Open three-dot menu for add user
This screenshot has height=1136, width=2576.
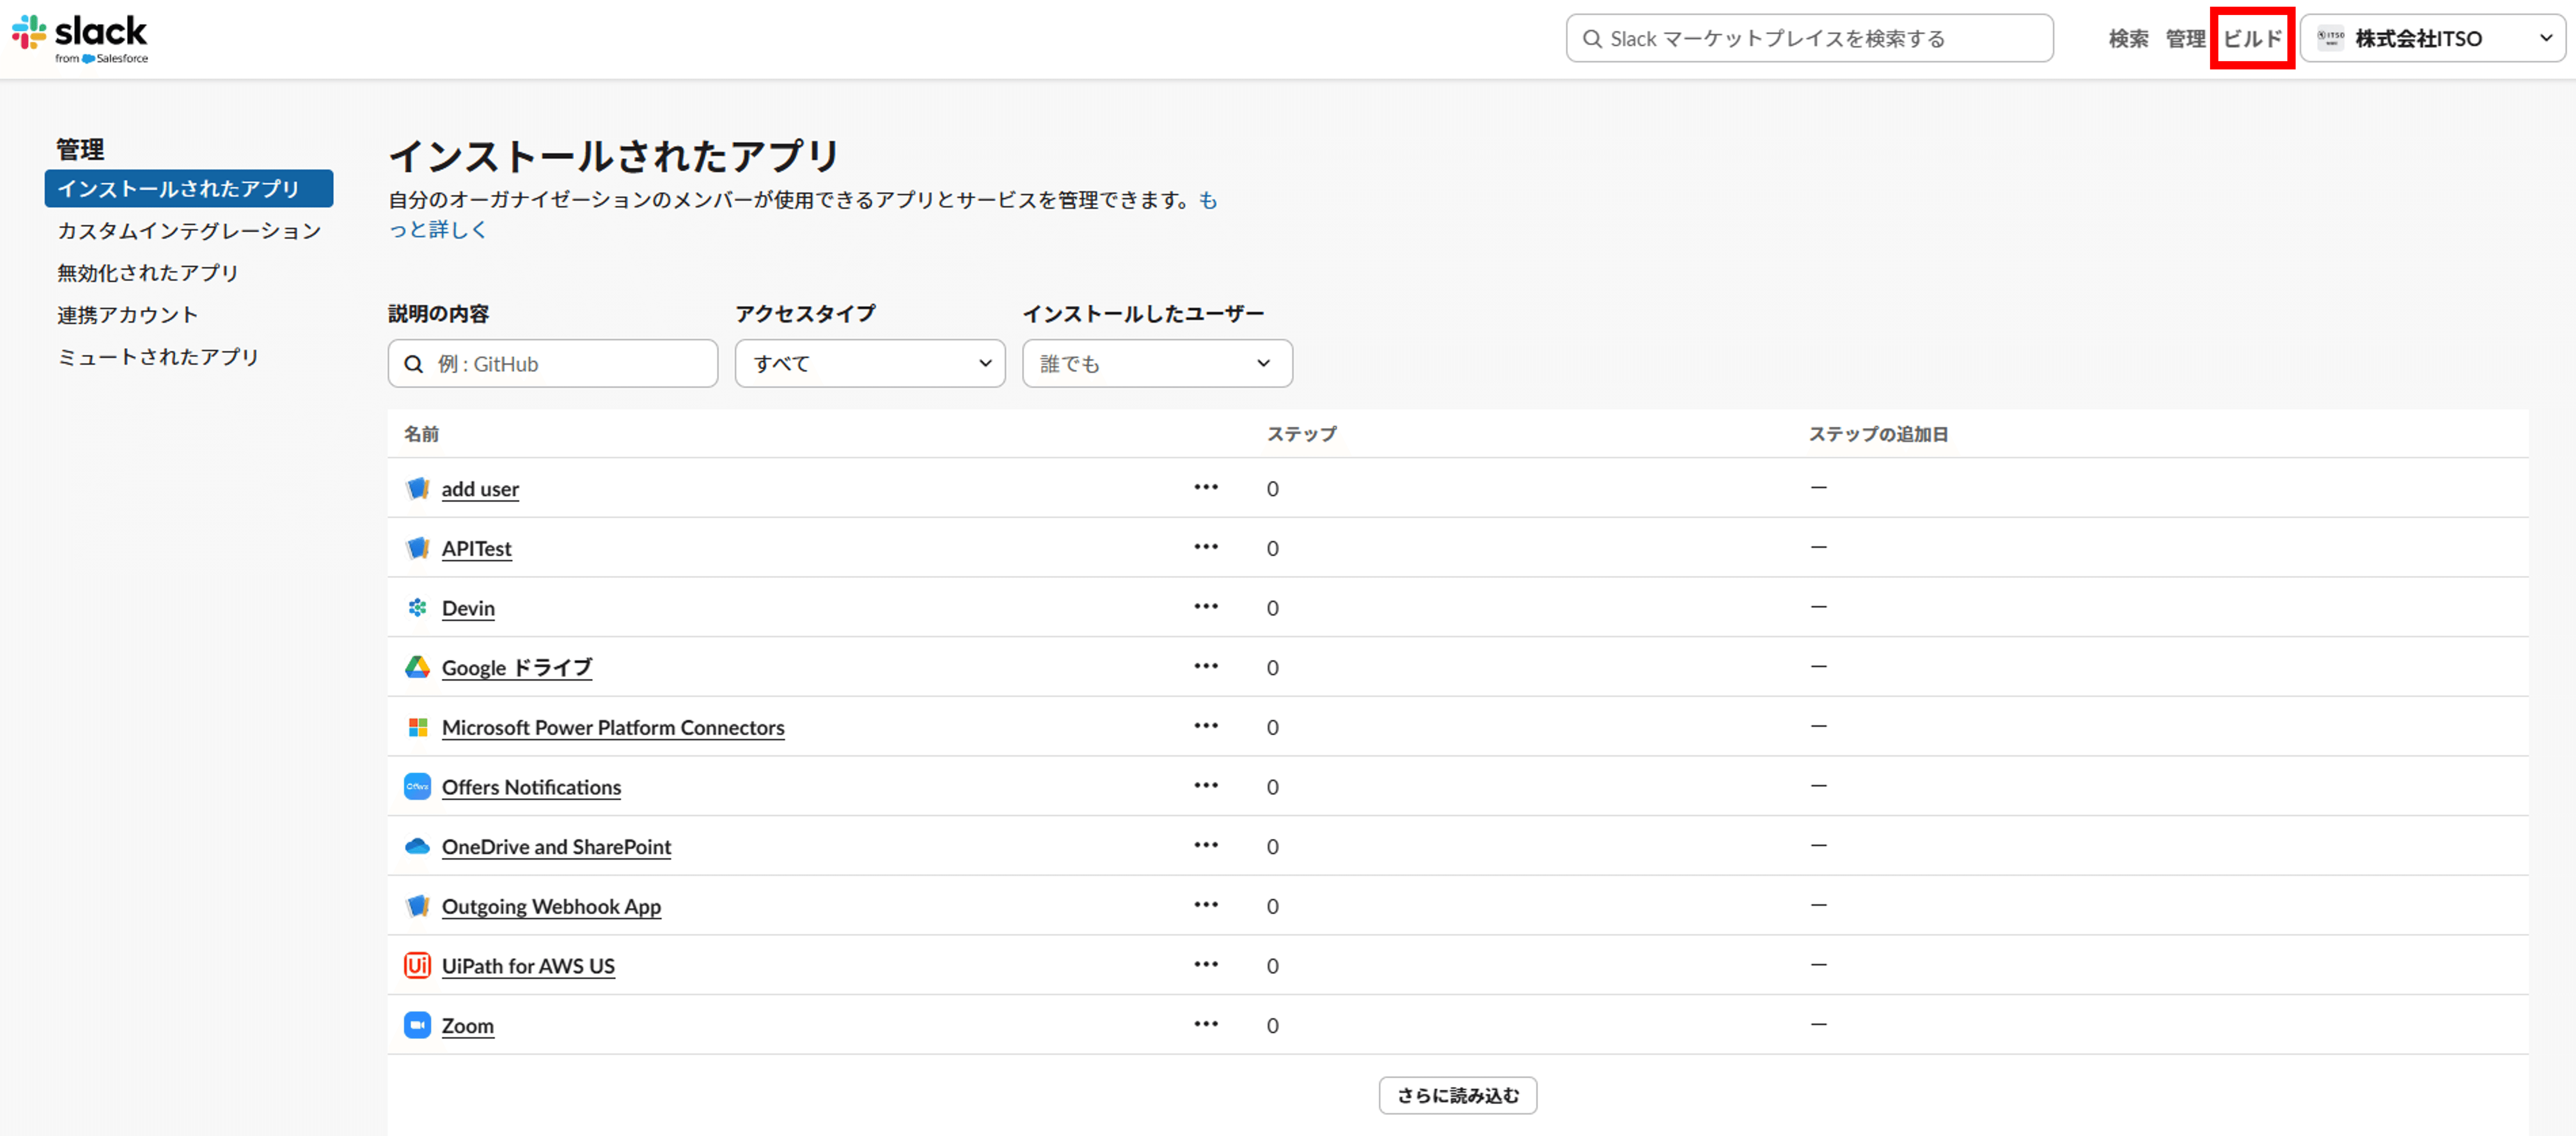pyautogui.click(x=1205, y=487)
